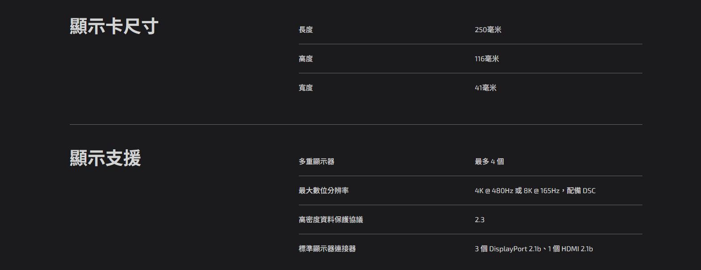Click the 配備 DSC text

[581, 191]
